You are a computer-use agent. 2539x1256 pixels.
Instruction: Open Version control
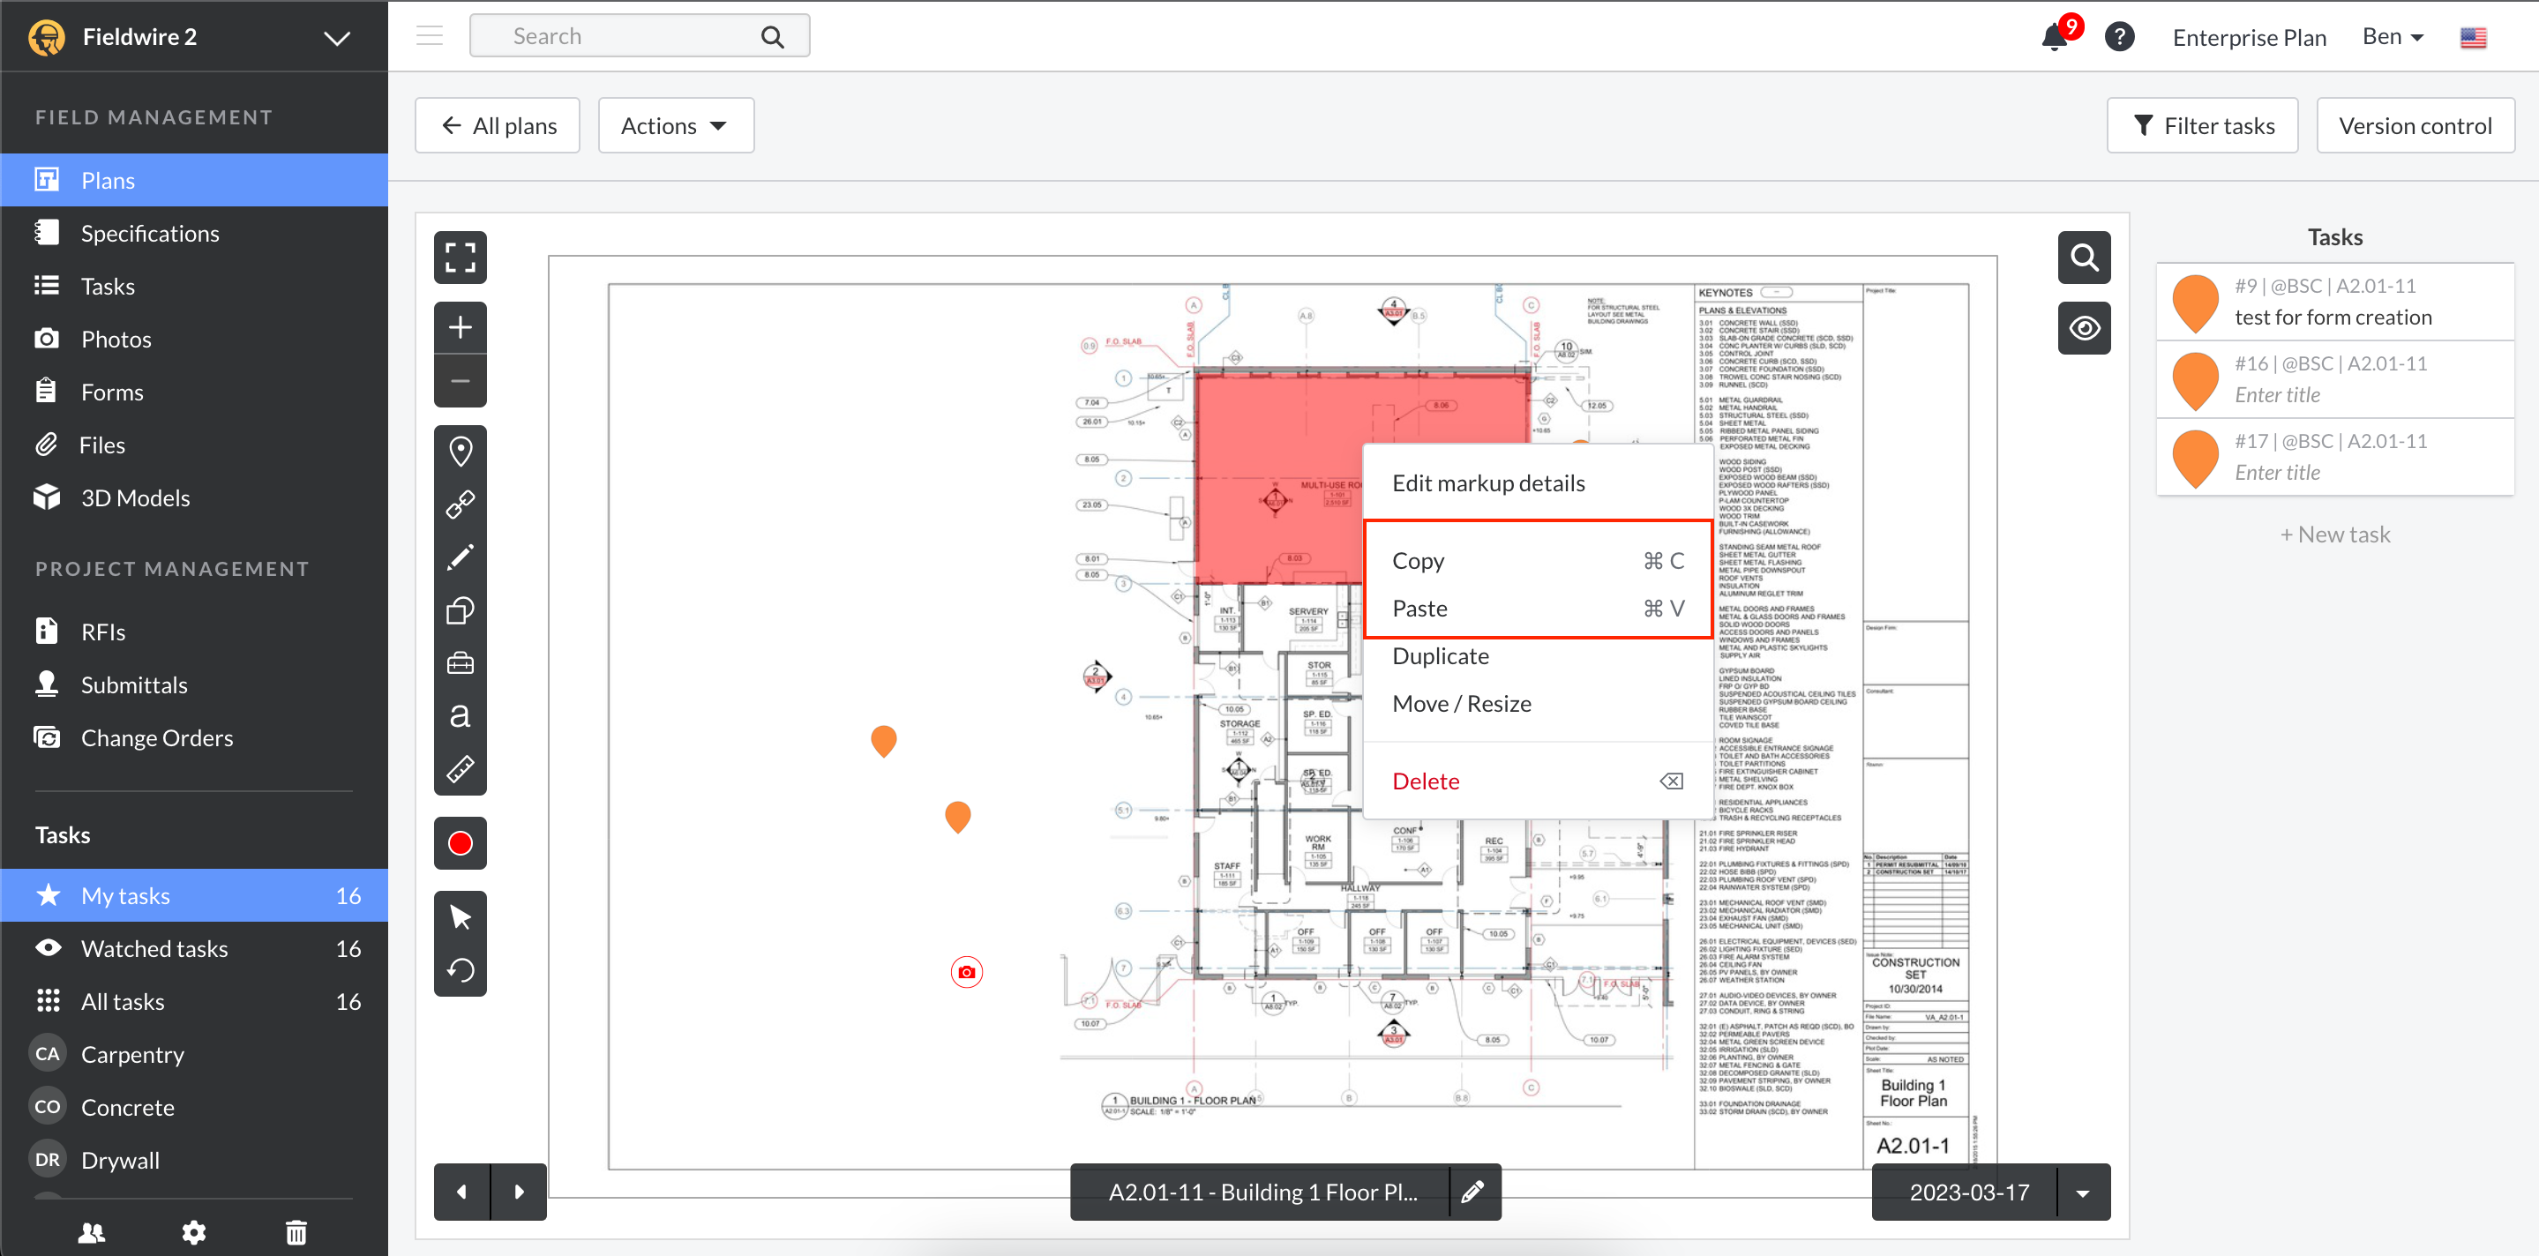coord(2415,125)
